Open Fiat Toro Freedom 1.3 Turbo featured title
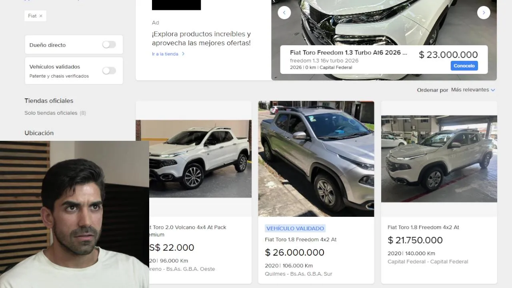The width and height of the screenshot is (512, 288). coord(348,53)
